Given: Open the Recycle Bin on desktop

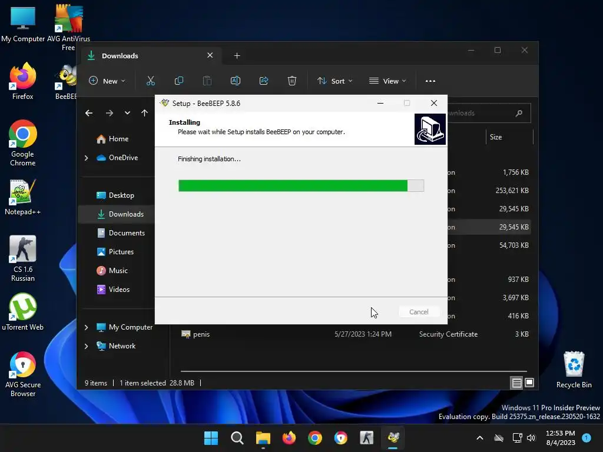Looking at the screenshot, I should tap(574, 370).
